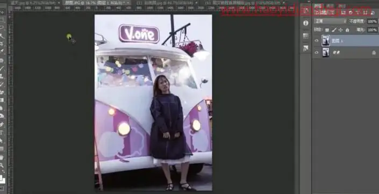
Task: Open the collapsed Info panel icon
Action: (x=306, y=23)
